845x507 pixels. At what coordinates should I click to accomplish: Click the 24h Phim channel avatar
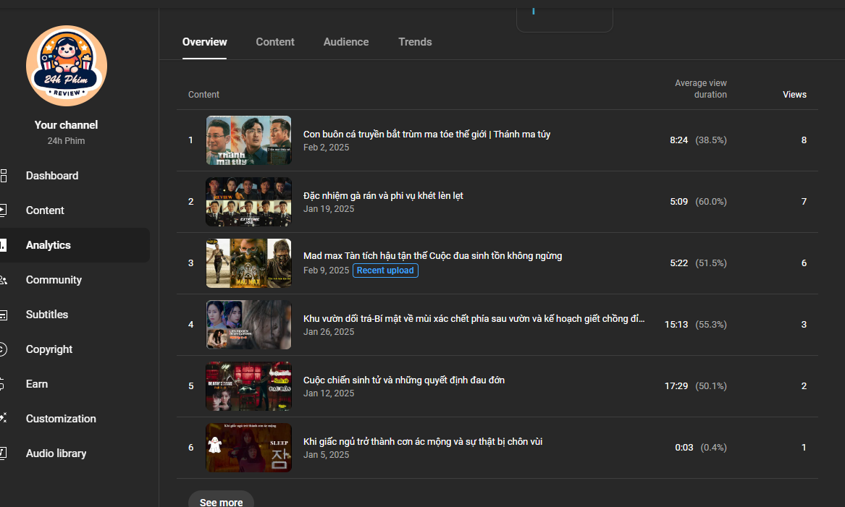67,66
